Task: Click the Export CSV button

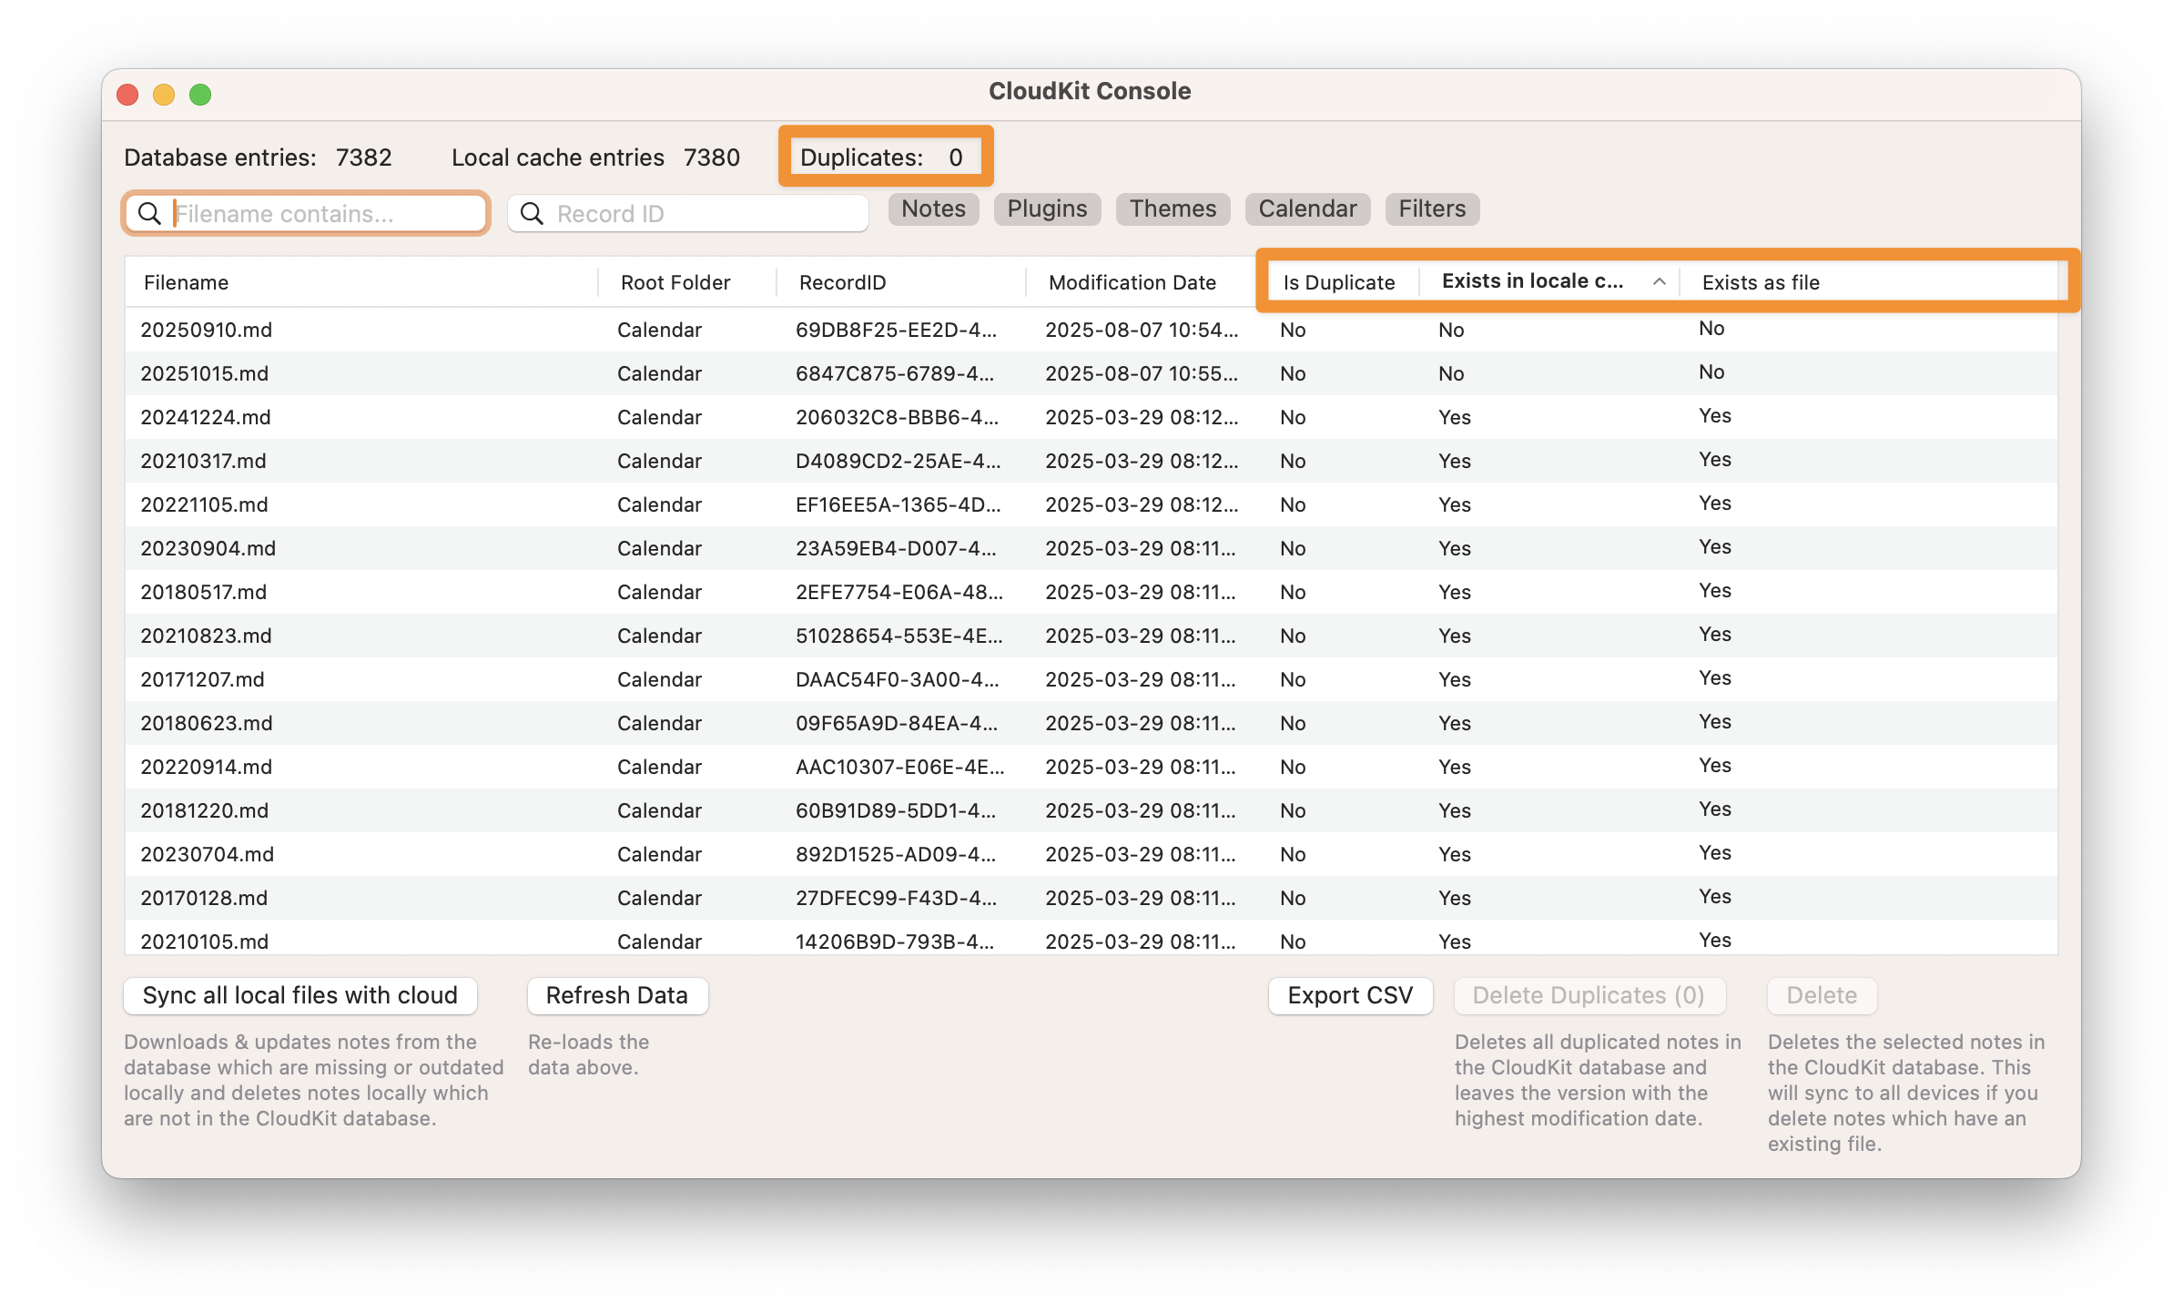Action: (1350, 995)
